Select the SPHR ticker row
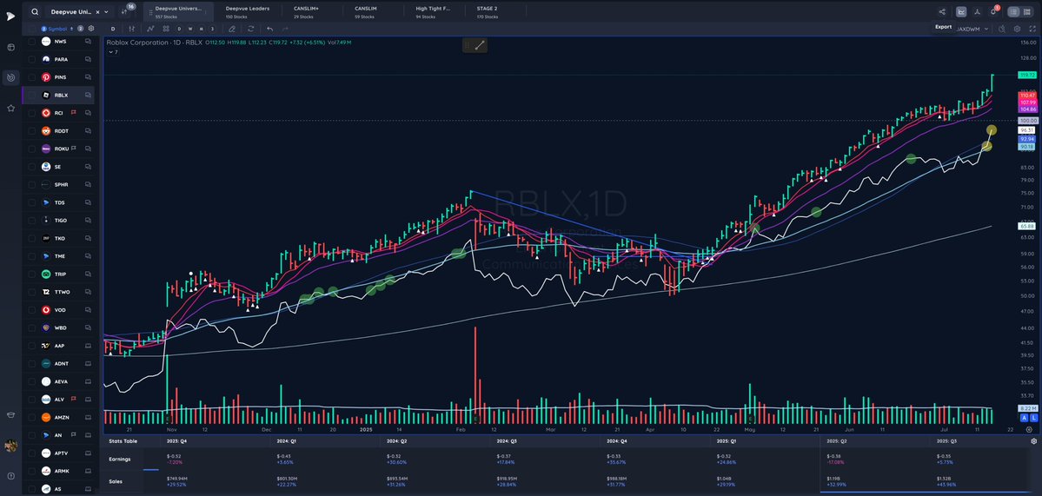This screenshot has height=496, width=1042. 58,185
